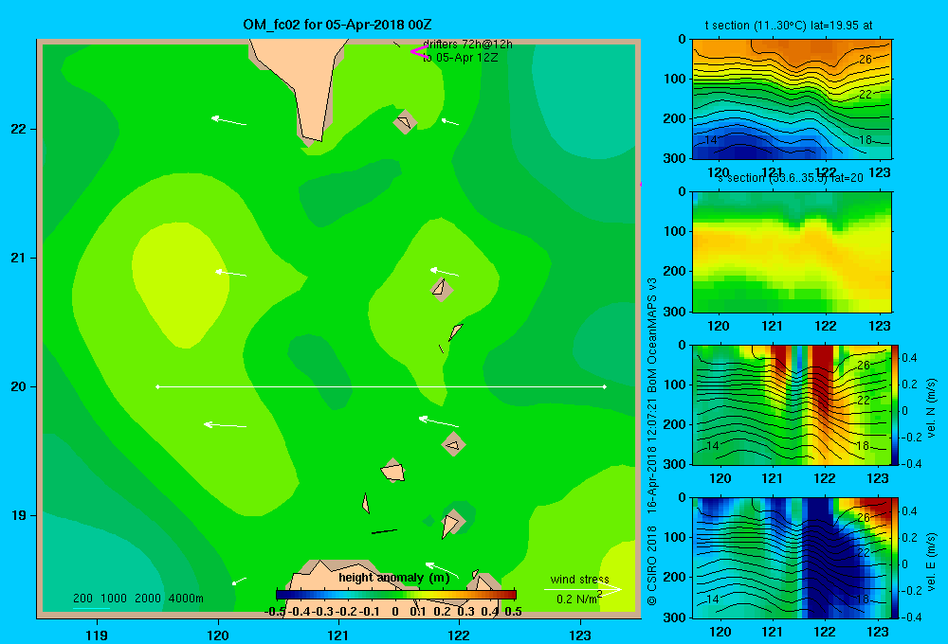Click the 'wind stress' legend label
948x644 pixels.
(579, 579)
